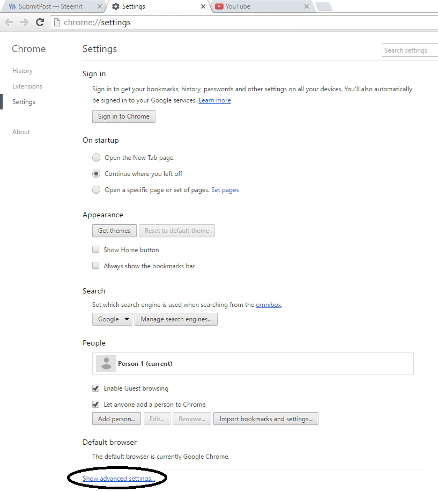Select Open the New Tab page option
Screen dimensions: 438x492
(96, 158)
